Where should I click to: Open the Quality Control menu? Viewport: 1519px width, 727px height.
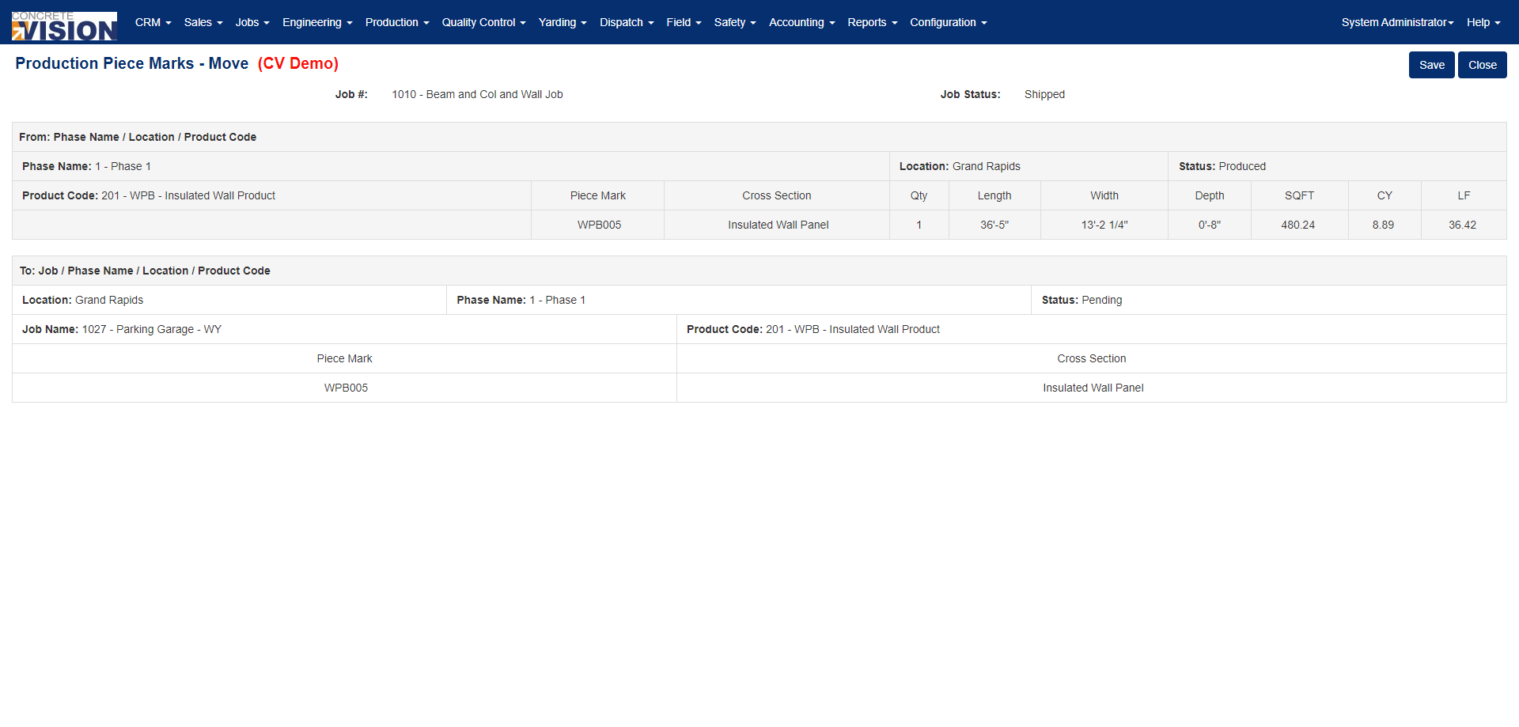[483, 22]
